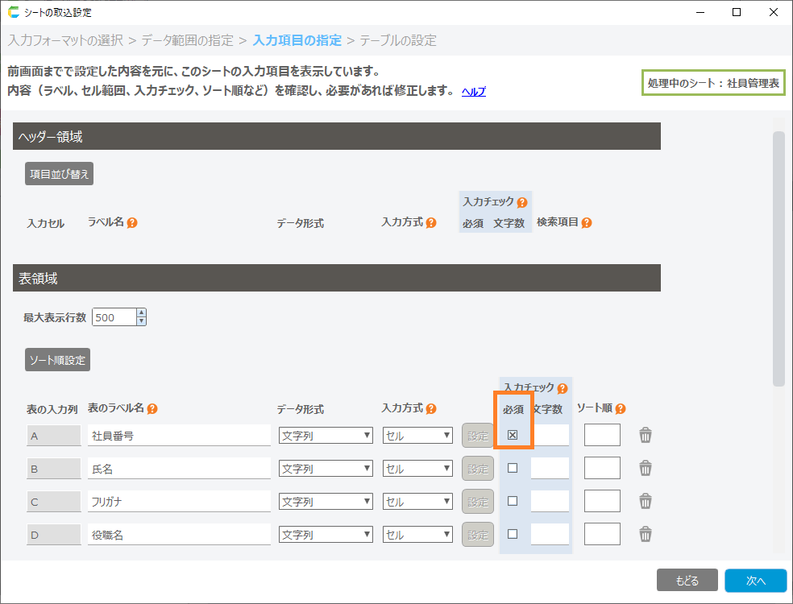Check the 必須 box for 役職名

[x=513, y=534]
